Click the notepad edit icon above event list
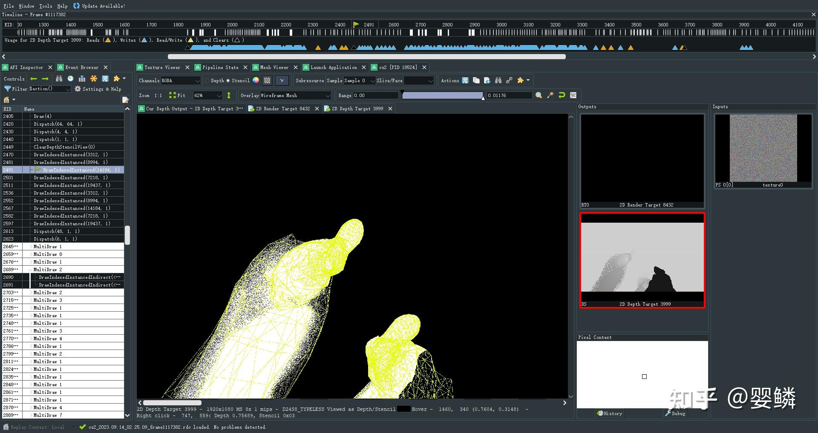Screen dimensions: 818x433 125,100
